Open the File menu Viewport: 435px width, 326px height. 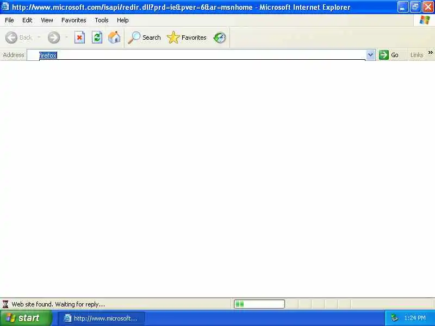pyautogui.click(x=9, y=20)
